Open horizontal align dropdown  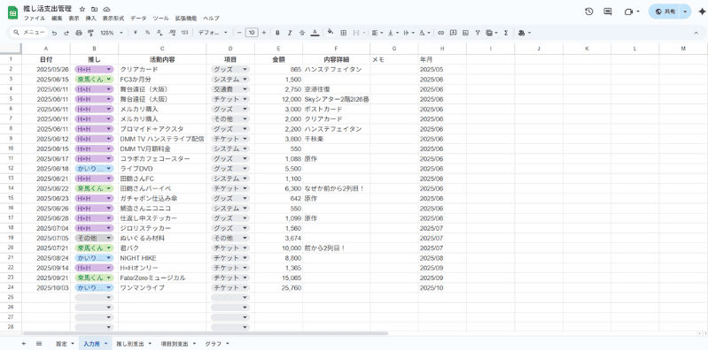(x=377, y=33)
